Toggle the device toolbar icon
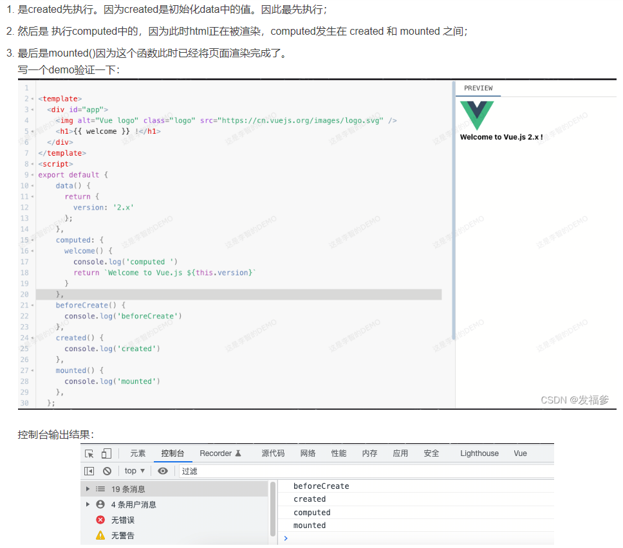This screenshot has width=623, height=548. [106, 453]
